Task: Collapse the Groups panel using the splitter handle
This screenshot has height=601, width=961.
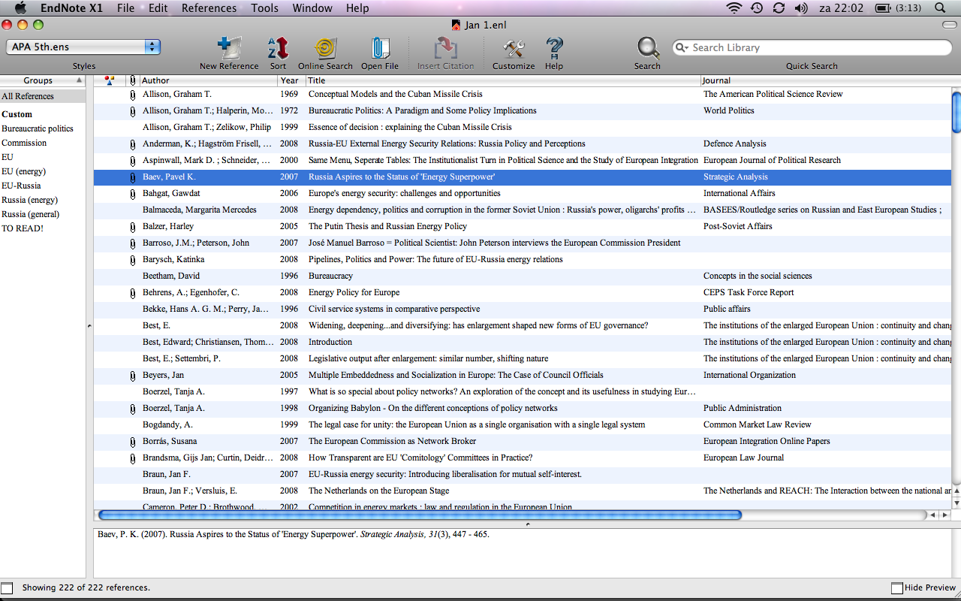Action: tap(89, 326)
